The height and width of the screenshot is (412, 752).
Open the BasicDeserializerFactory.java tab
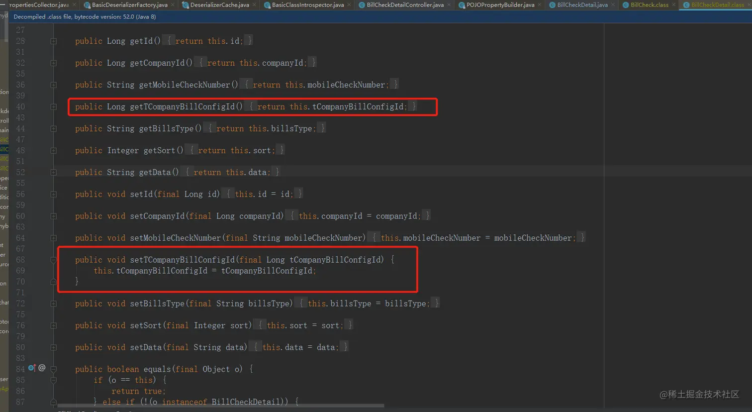(129, 5)
